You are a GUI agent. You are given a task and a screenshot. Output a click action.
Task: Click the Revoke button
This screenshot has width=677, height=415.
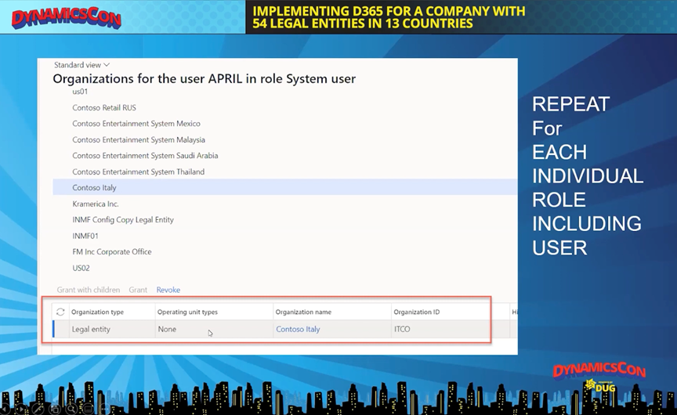tap(168, 290)
